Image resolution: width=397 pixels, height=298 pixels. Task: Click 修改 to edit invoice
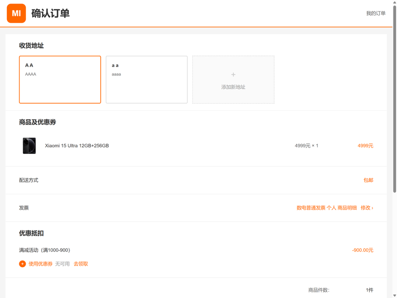pos(367,208)
